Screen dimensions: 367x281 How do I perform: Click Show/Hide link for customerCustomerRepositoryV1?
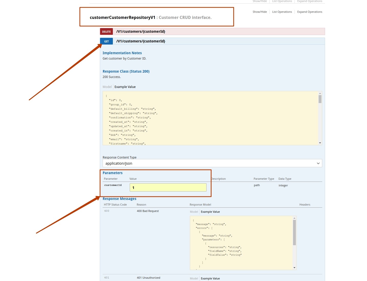[260, 12]
